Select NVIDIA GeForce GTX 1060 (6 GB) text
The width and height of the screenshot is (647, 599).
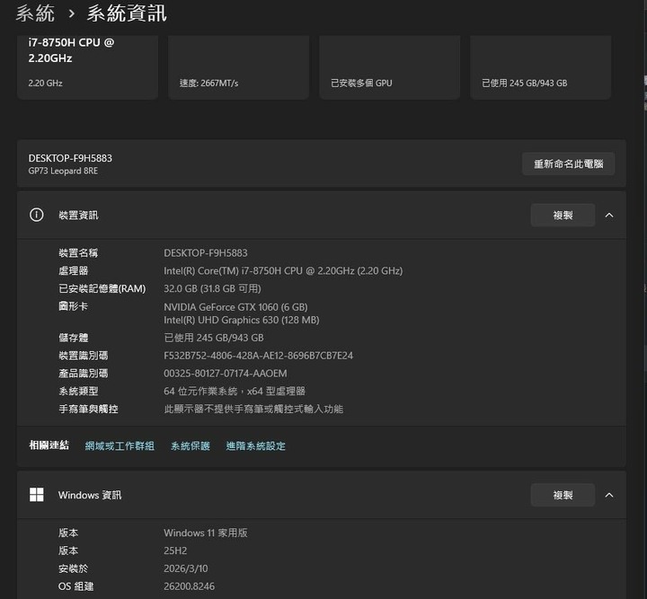(235, 307)
